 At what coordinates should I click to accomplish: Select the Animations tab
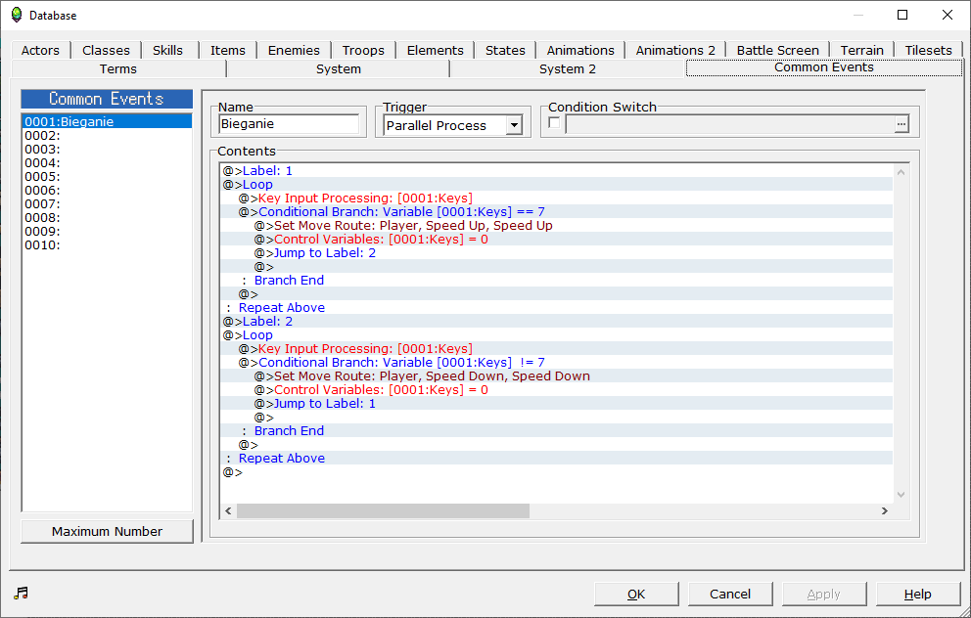(580, 50)
